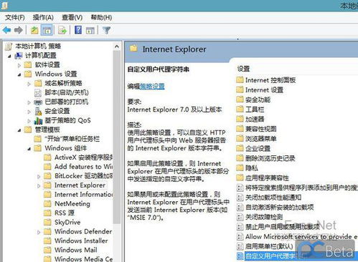Select Windows Mail folder in tree
This screenshot has height=262, width=358.
coord(71,250)
